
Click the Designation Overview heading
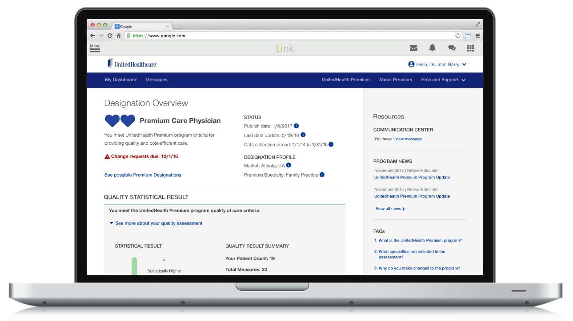(146, 103)
